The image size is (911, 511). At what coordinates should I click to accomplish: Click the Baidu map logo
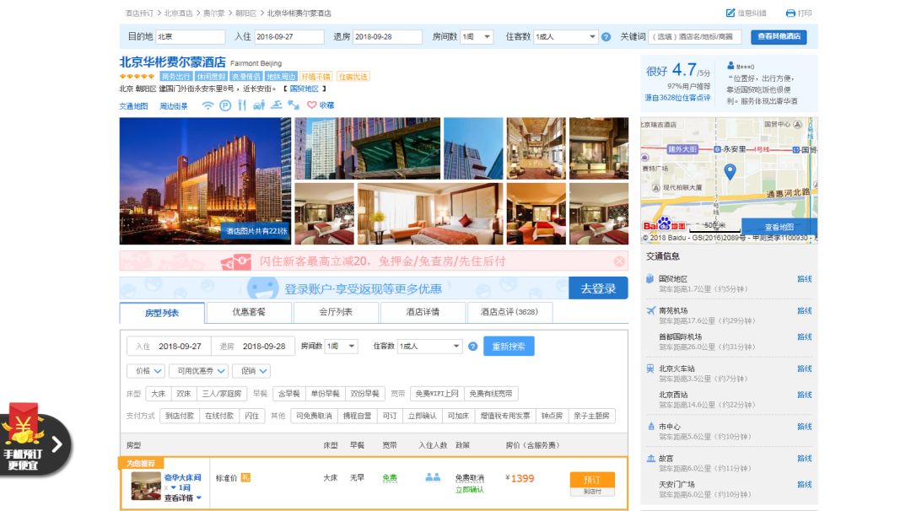tap(664, 224)
